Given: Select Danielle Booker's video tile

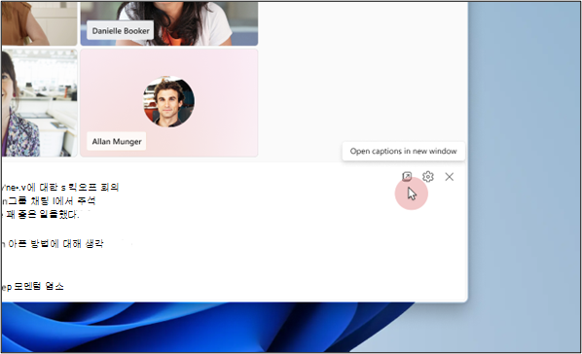Looking at the screenshot, I should (169, 23).
